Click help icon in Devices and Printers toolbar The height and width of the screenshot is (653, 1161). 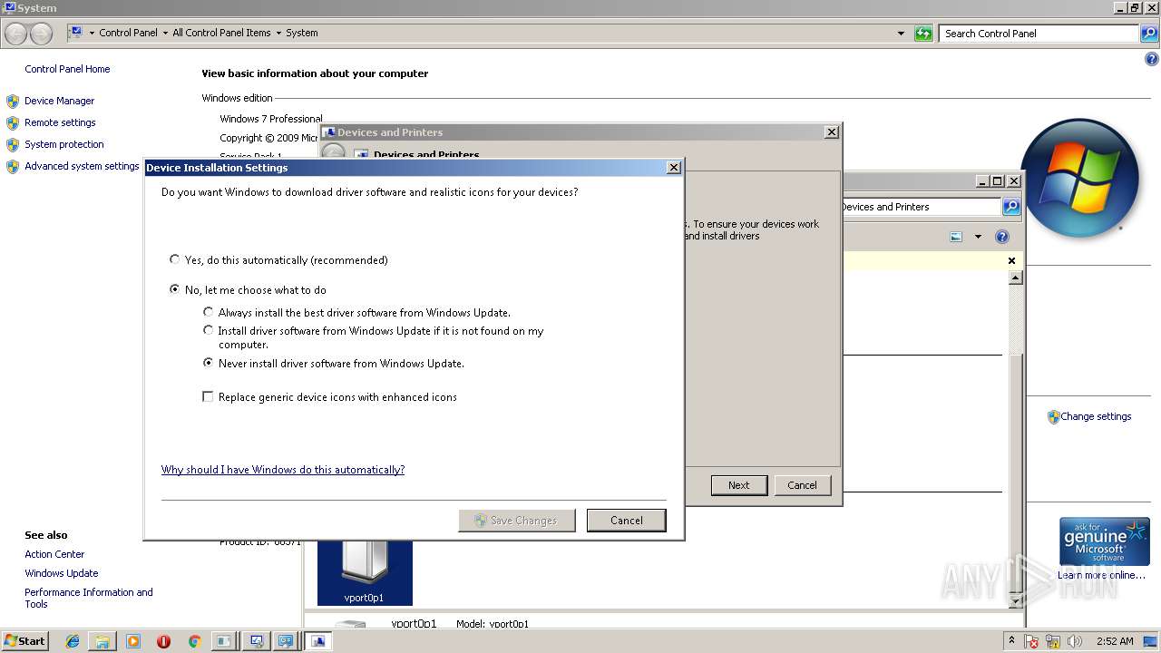click(x=1002, y=237)
